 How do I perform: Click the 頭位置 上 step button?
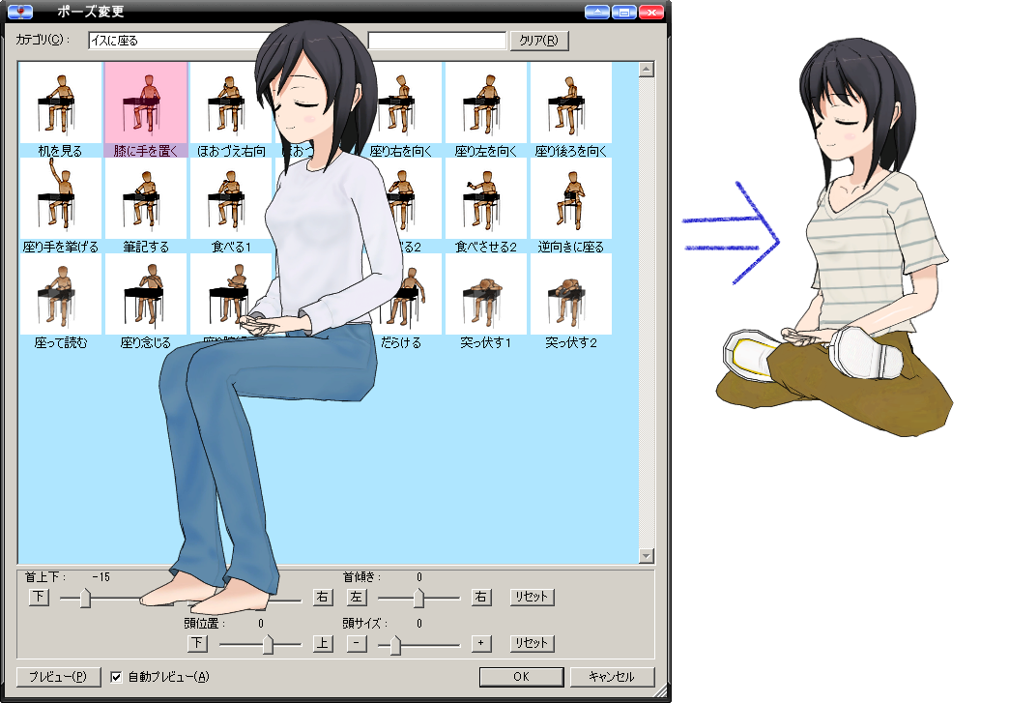[x=323, y=643]
